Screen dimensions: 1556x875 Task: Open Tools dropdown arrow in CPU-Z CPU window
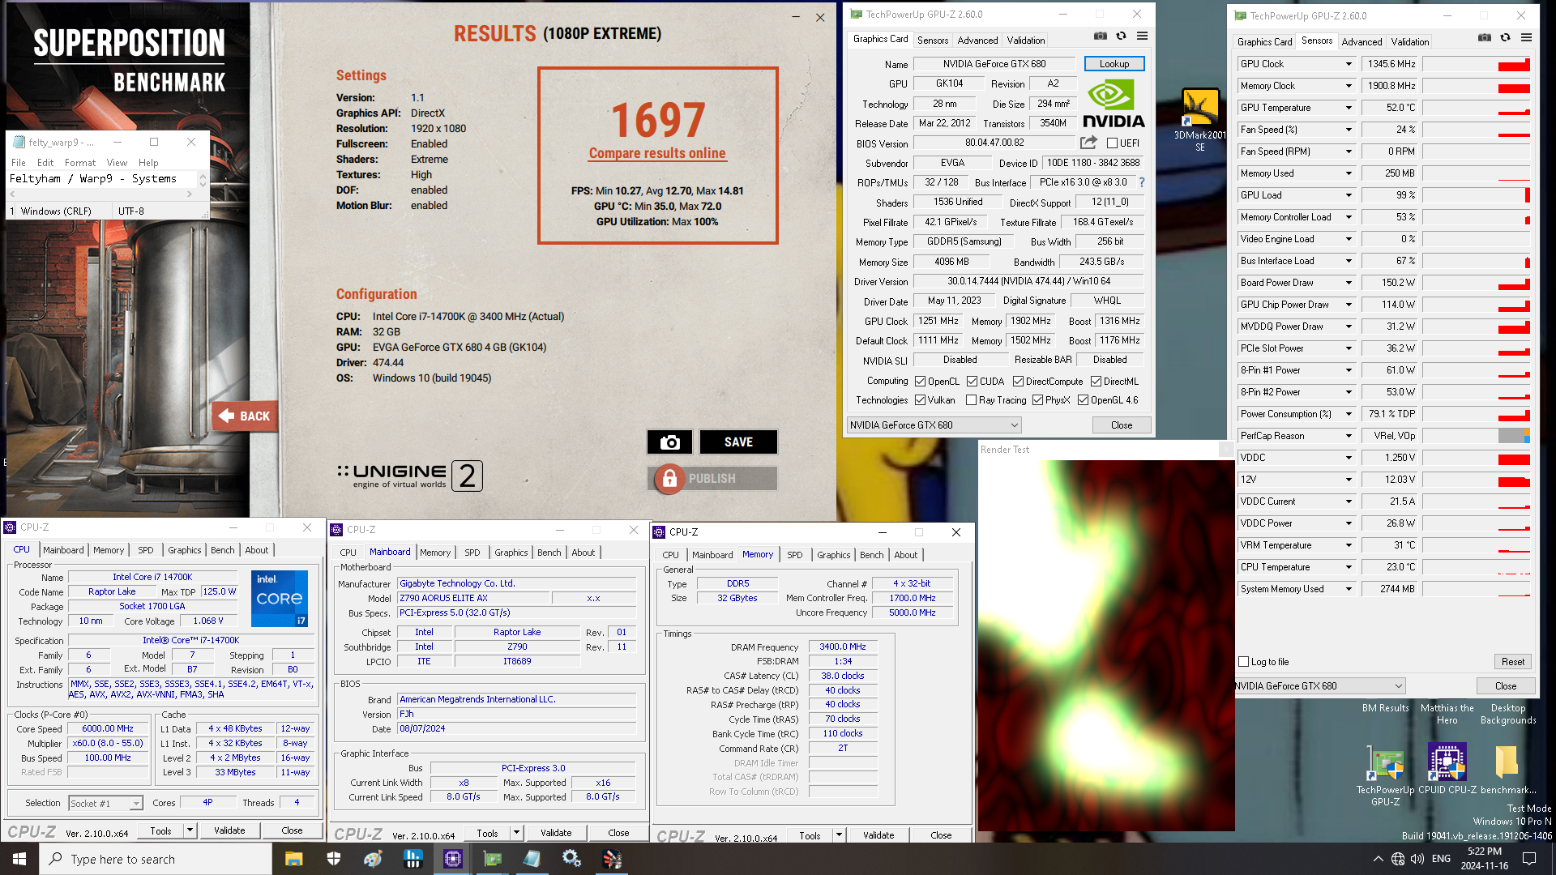click(x=190, y=830)
